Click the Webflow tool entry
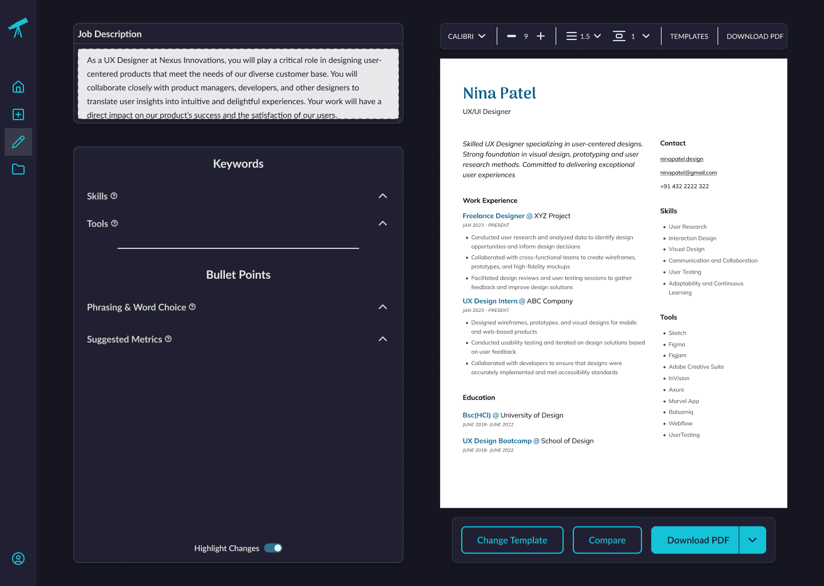824x586 pixels. (680, 423)
